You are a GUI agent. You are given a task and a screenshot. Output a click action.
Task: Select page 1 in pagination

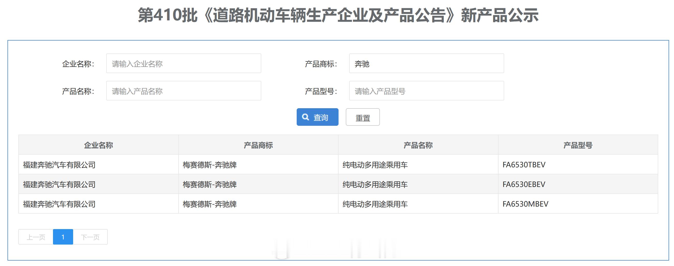click(x=63, y=237)
